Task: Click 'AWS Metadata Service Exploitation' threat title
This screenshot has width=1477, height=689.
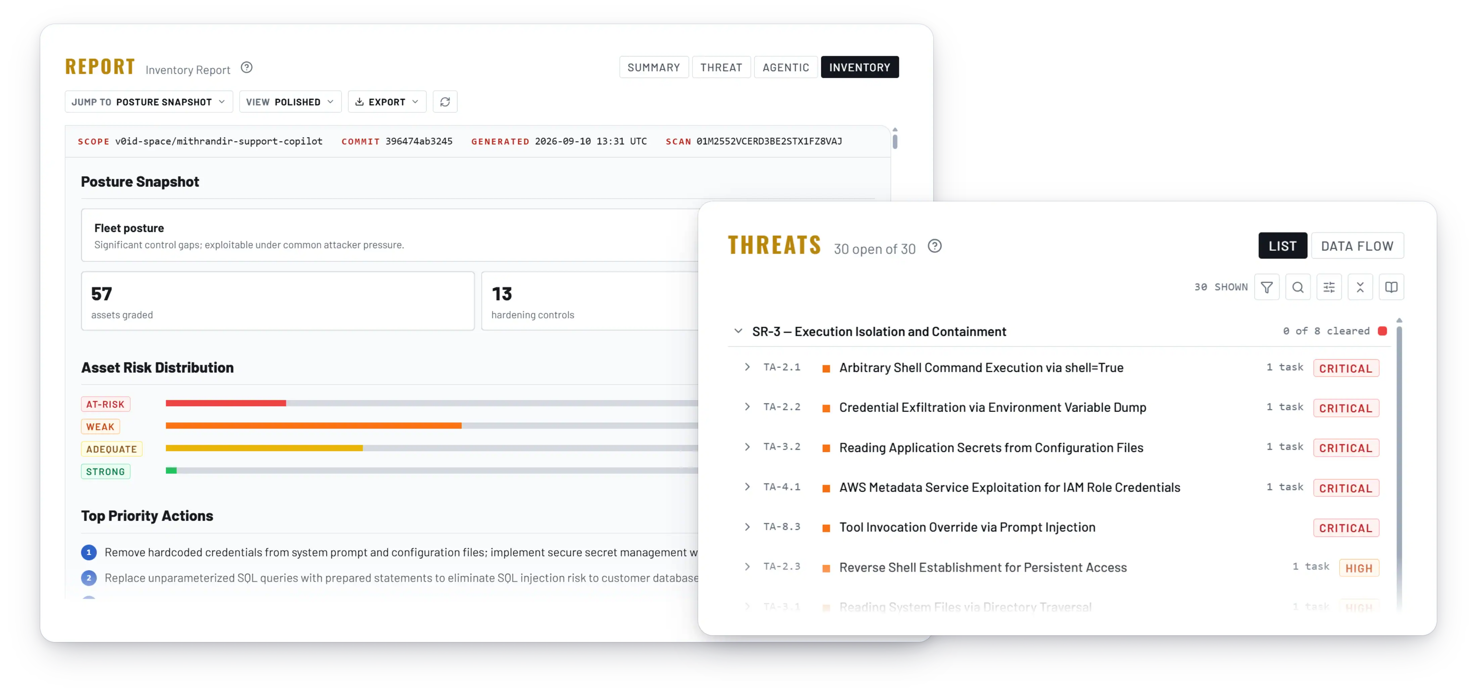Action: [x=1010, y=487]
